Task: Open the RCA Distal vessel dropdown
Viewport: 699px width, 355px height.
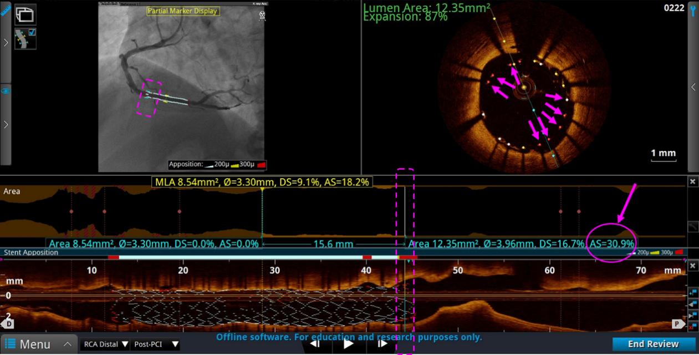Action: pyautogui.click(x=104, y=344)
